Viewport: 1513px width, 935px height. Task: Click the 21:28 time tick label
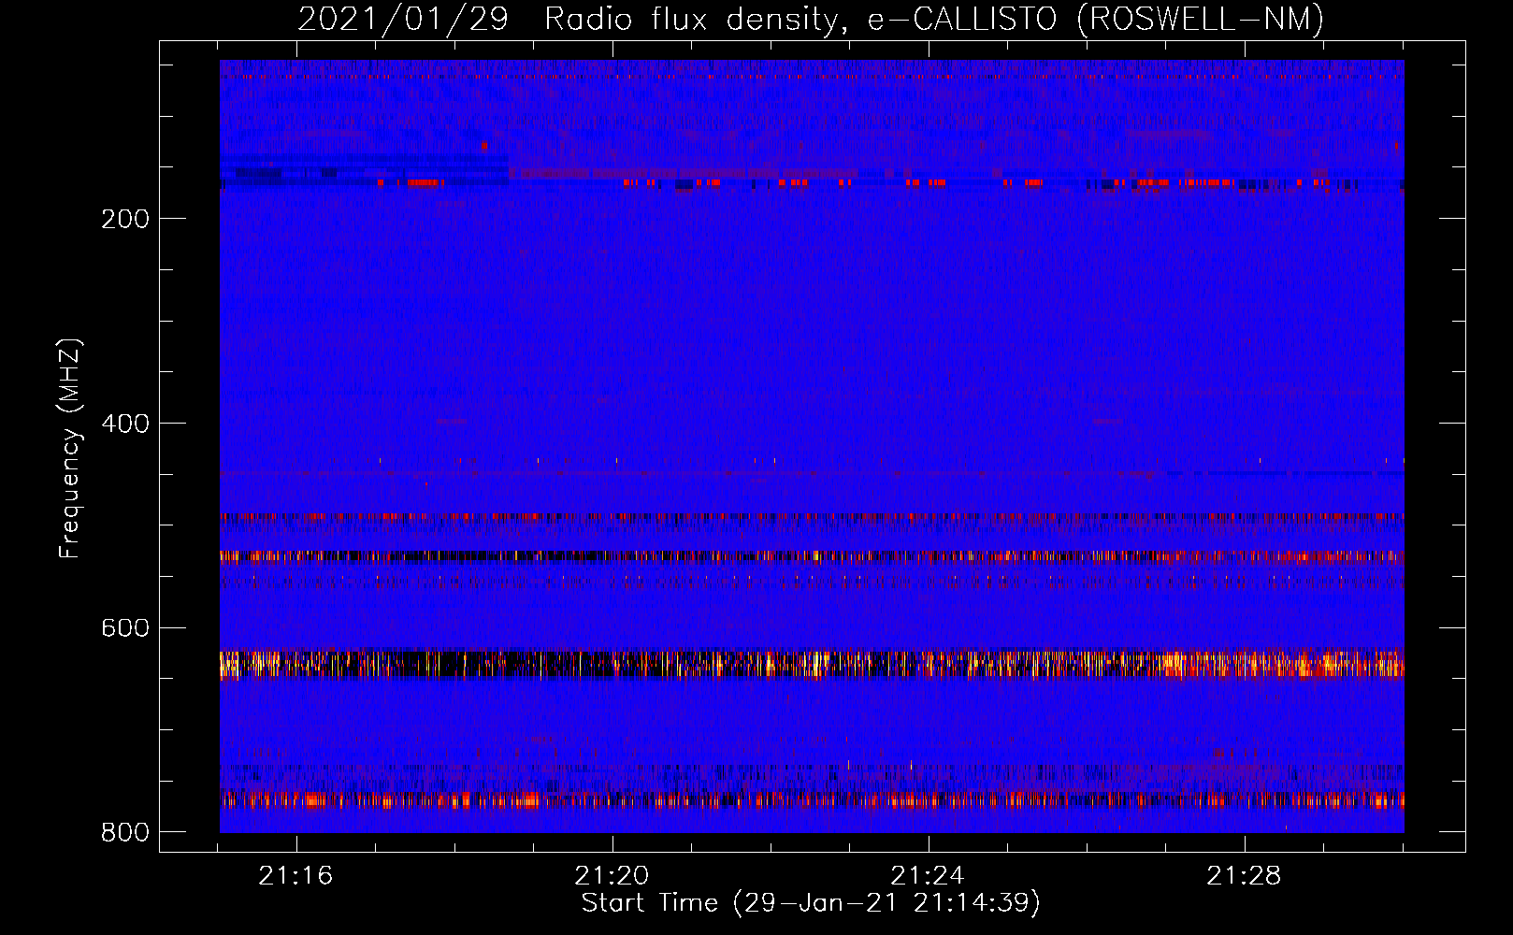click(x=1244, y=876)
